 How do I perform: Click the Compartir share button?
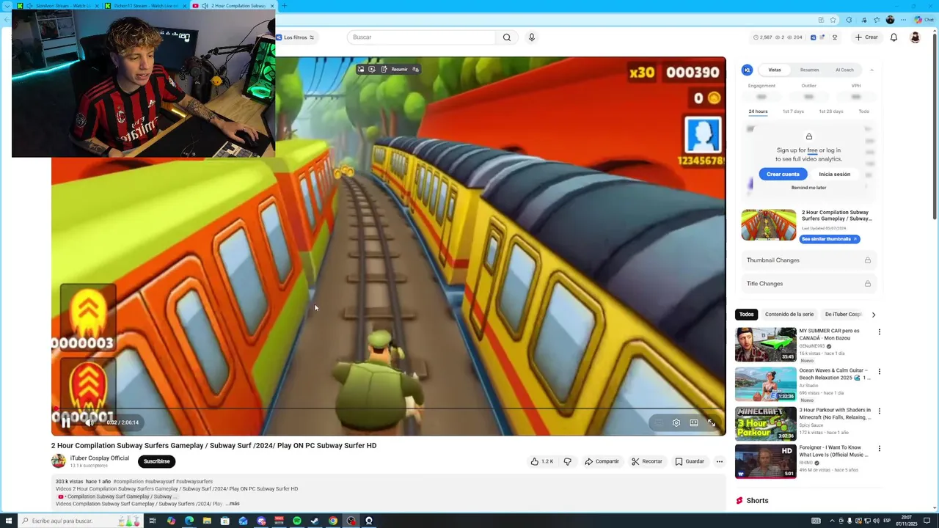pos(602,461)
